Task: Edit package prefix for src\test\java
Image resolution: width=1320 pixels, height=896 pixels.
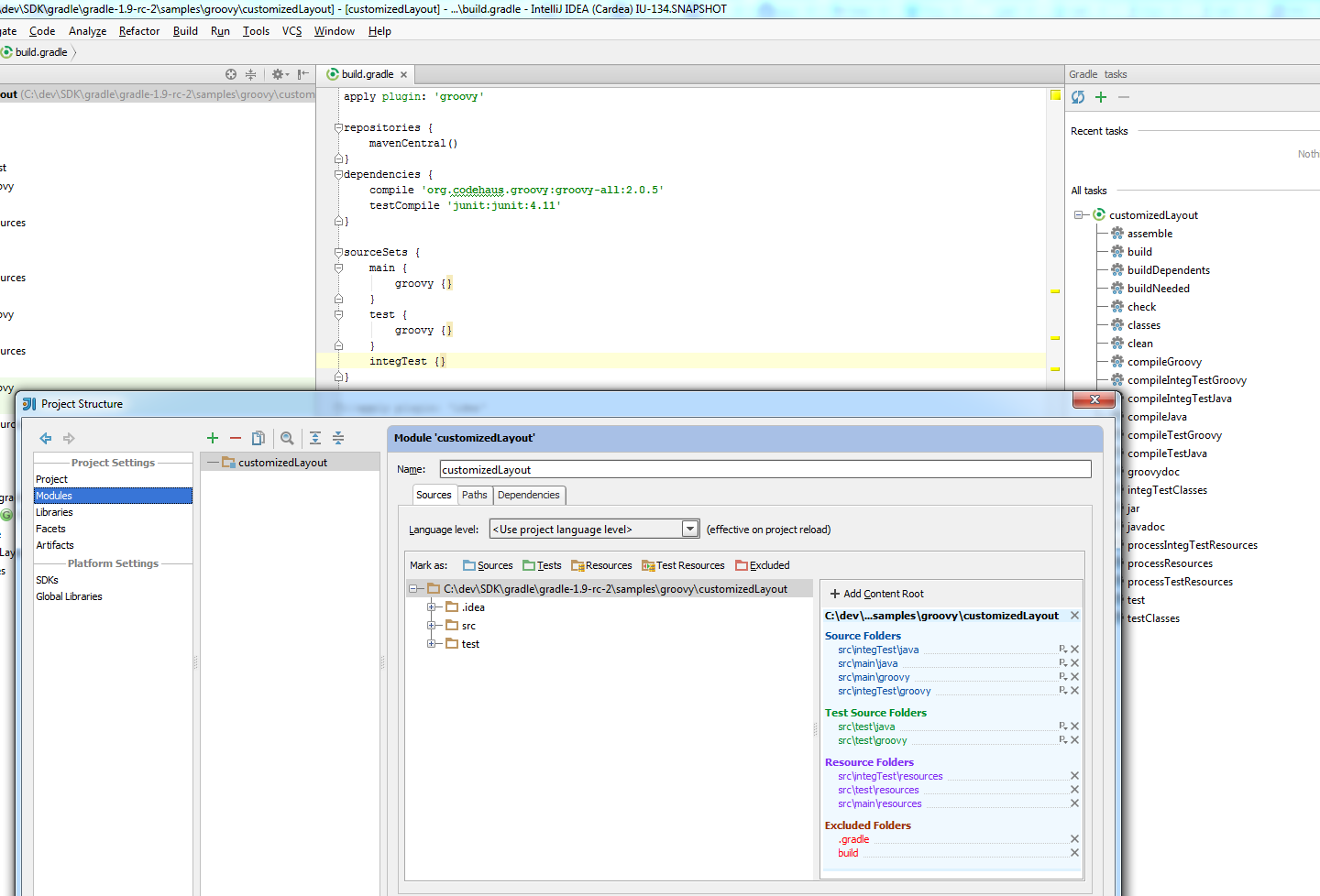Action: 1062,727
